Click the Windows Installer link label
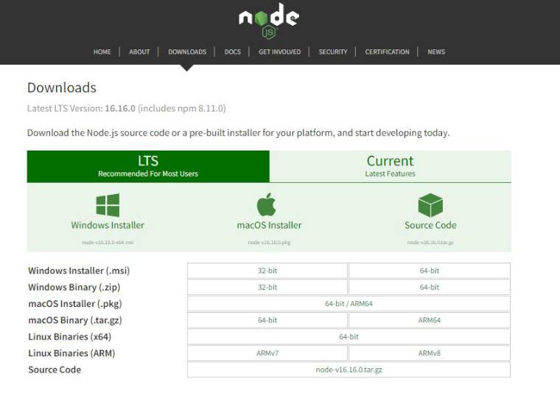The width and height of the screenshot is (560, 394). 108,225
